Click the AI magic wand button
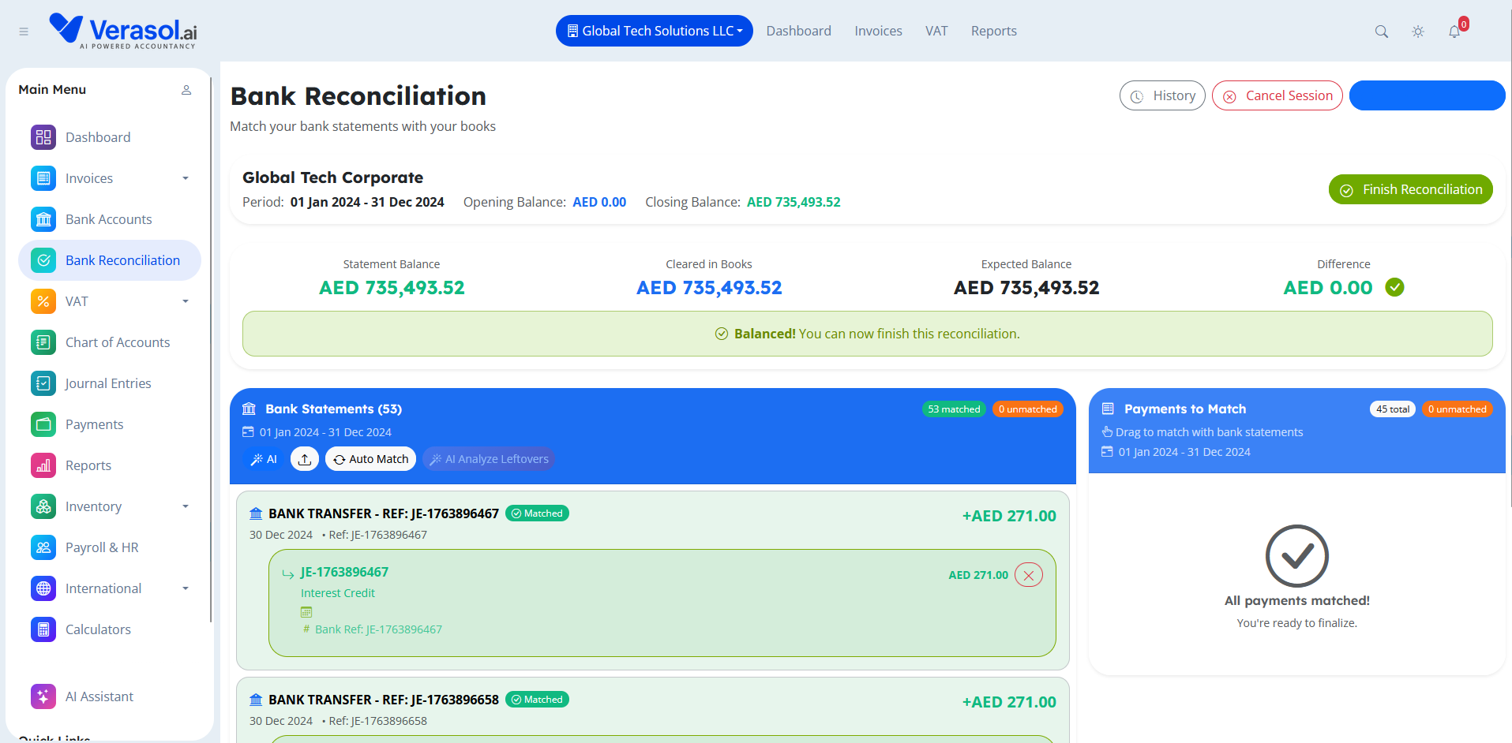The image size is (1512, 743). 264,459
